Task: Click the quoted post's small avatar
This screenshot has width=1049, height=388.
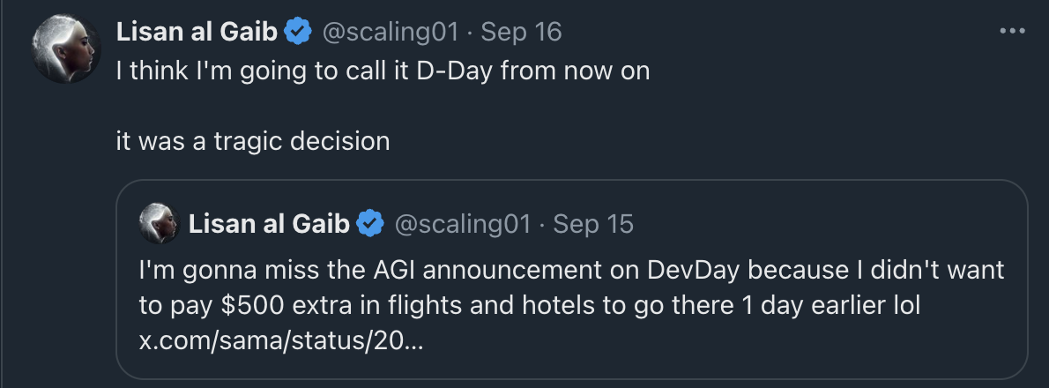Action: [159, 223]
